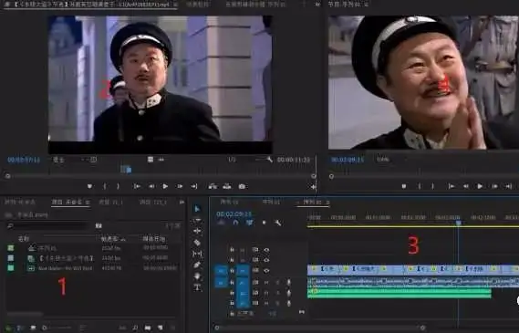Sort by the frame rate column header
519x333 pixels.
[x=113, y=238]
